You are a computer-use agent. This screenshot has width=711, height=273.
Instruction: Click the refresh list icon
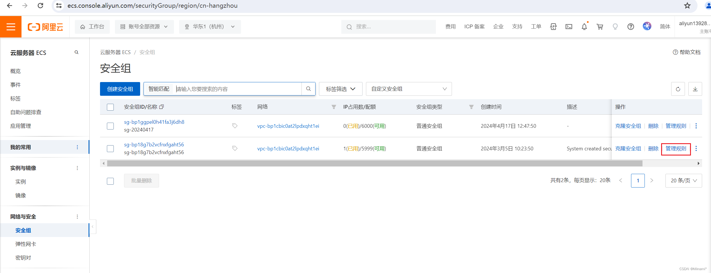pyautogui.click(x=678, y=89)
